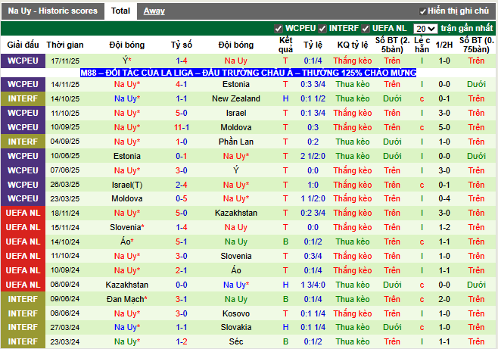Click the 1-4 score of Ý vs Na Uy

[x=182, y=60]
